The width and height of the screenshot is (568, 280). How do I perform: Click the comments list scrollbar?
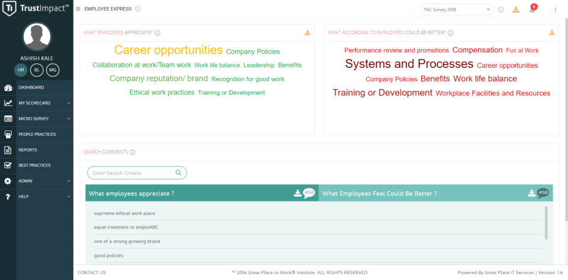point(546,223)
